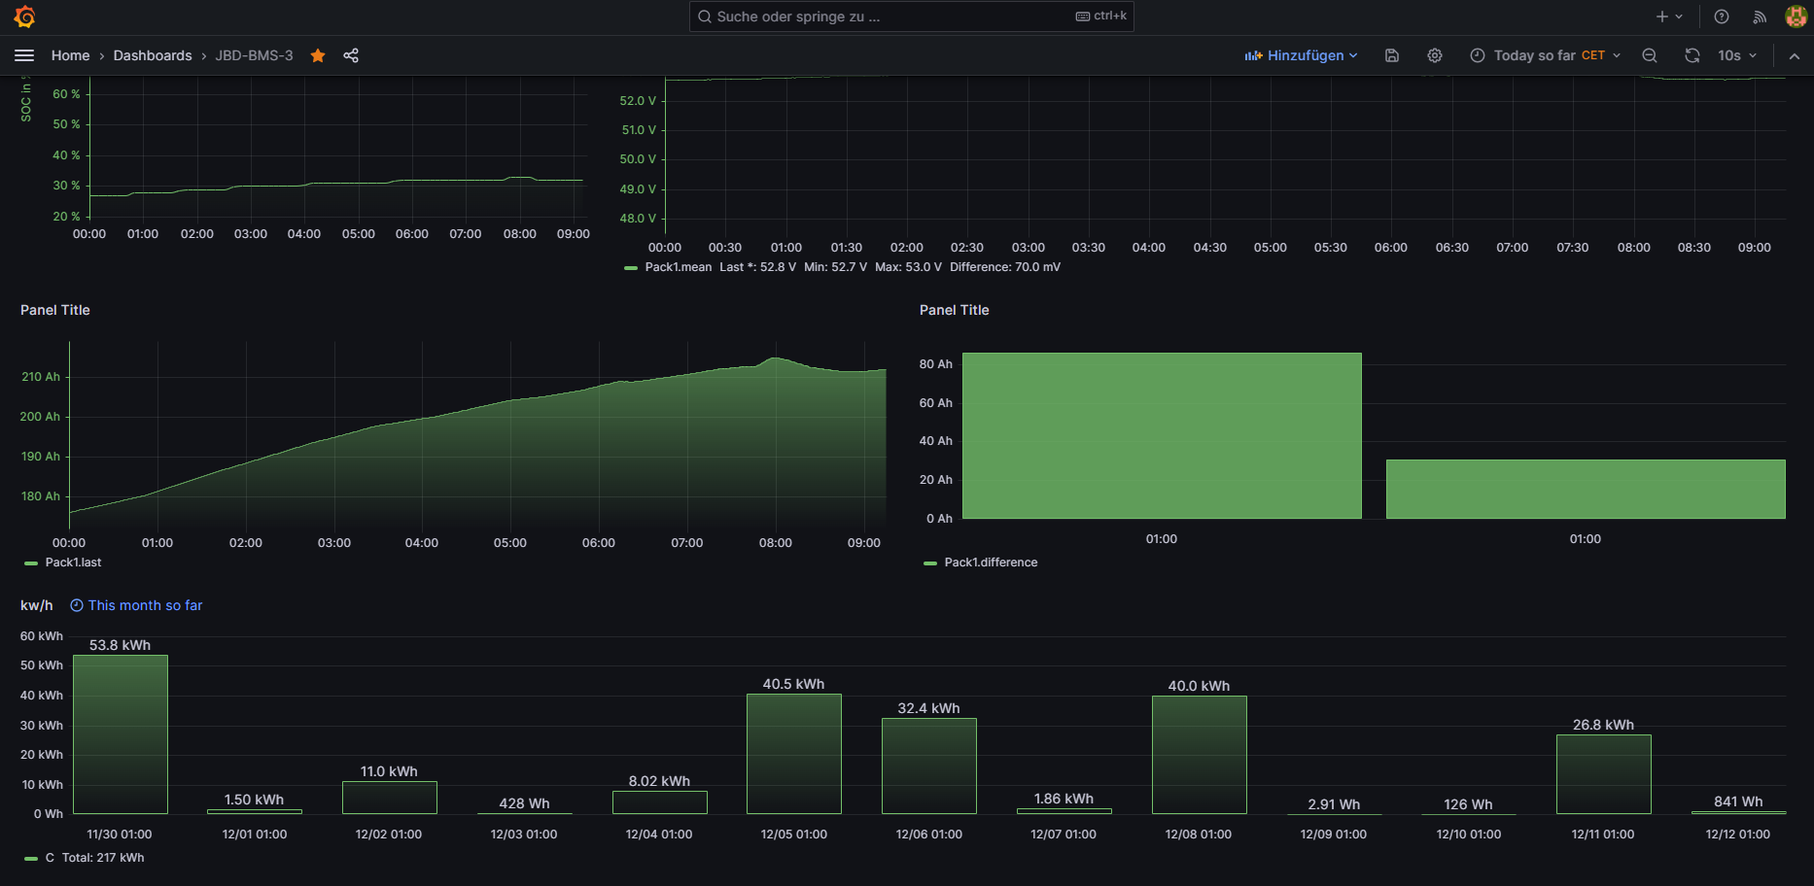This screenshot has width=1814, height=886.
Task: Expand the Hinzufügen dropdown
Action: [x=1301, y=55]
